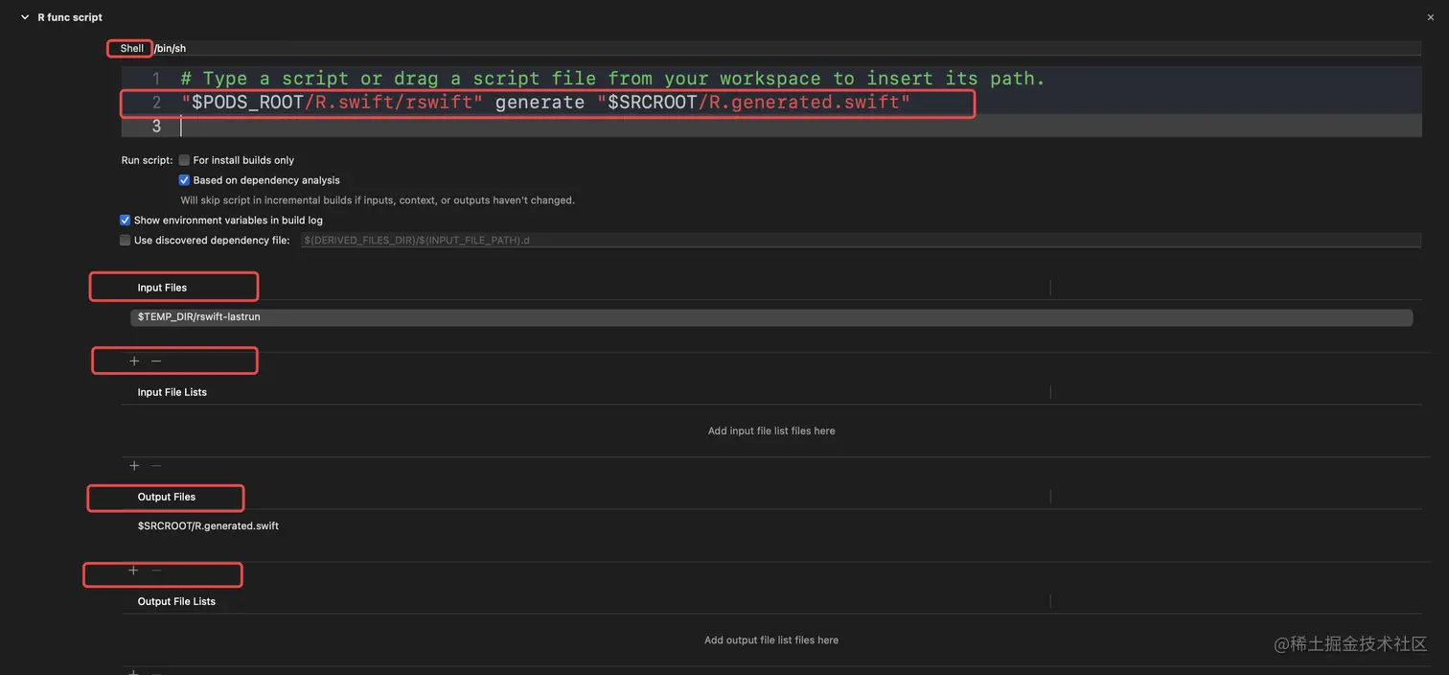Enable Use discovered dependency file checkbox
The width and height of the screenshot is (1449, 675).
click(125, 241)
